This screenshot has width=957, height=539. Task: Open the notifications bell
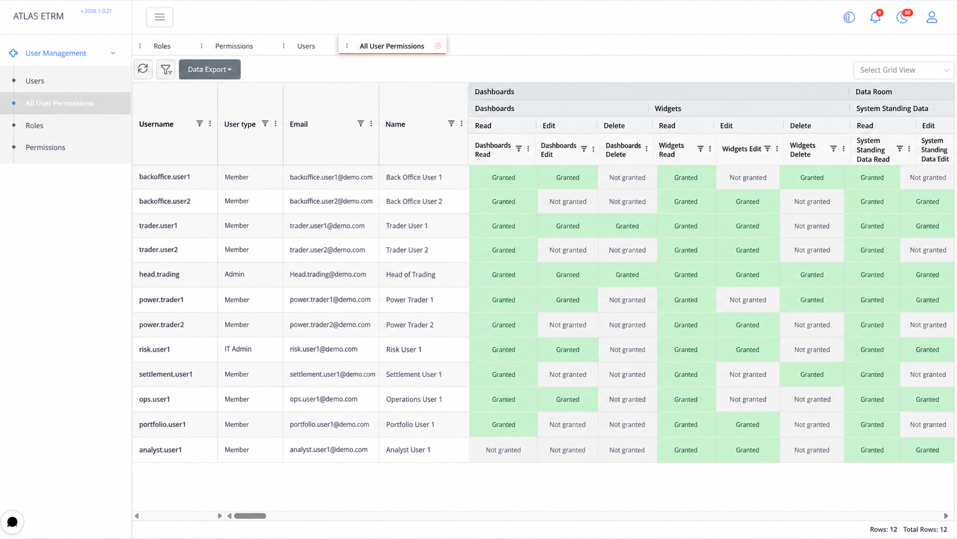coord(875,17)
